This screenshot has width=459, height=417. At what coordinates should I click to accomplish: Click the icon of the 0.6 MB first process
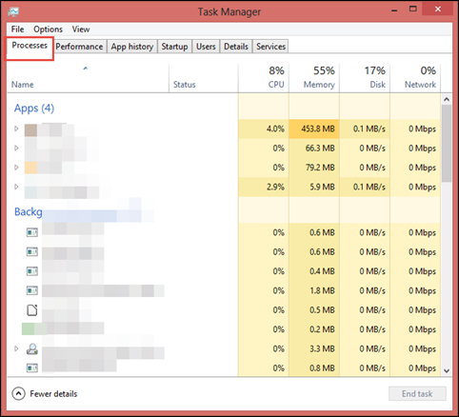click(32, 232)
